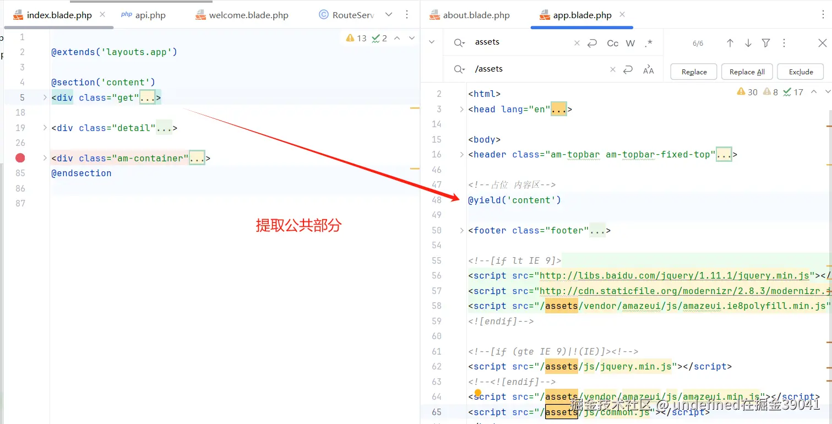Click the @yield('content') line
The height and width of the screenshot is (424, 832).
click(x=514, y=200)
